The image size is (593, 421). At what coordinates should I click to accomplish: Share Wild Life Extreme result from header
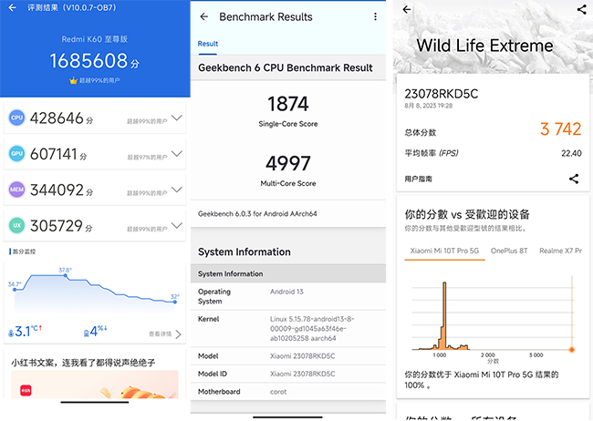coord(582,9)
